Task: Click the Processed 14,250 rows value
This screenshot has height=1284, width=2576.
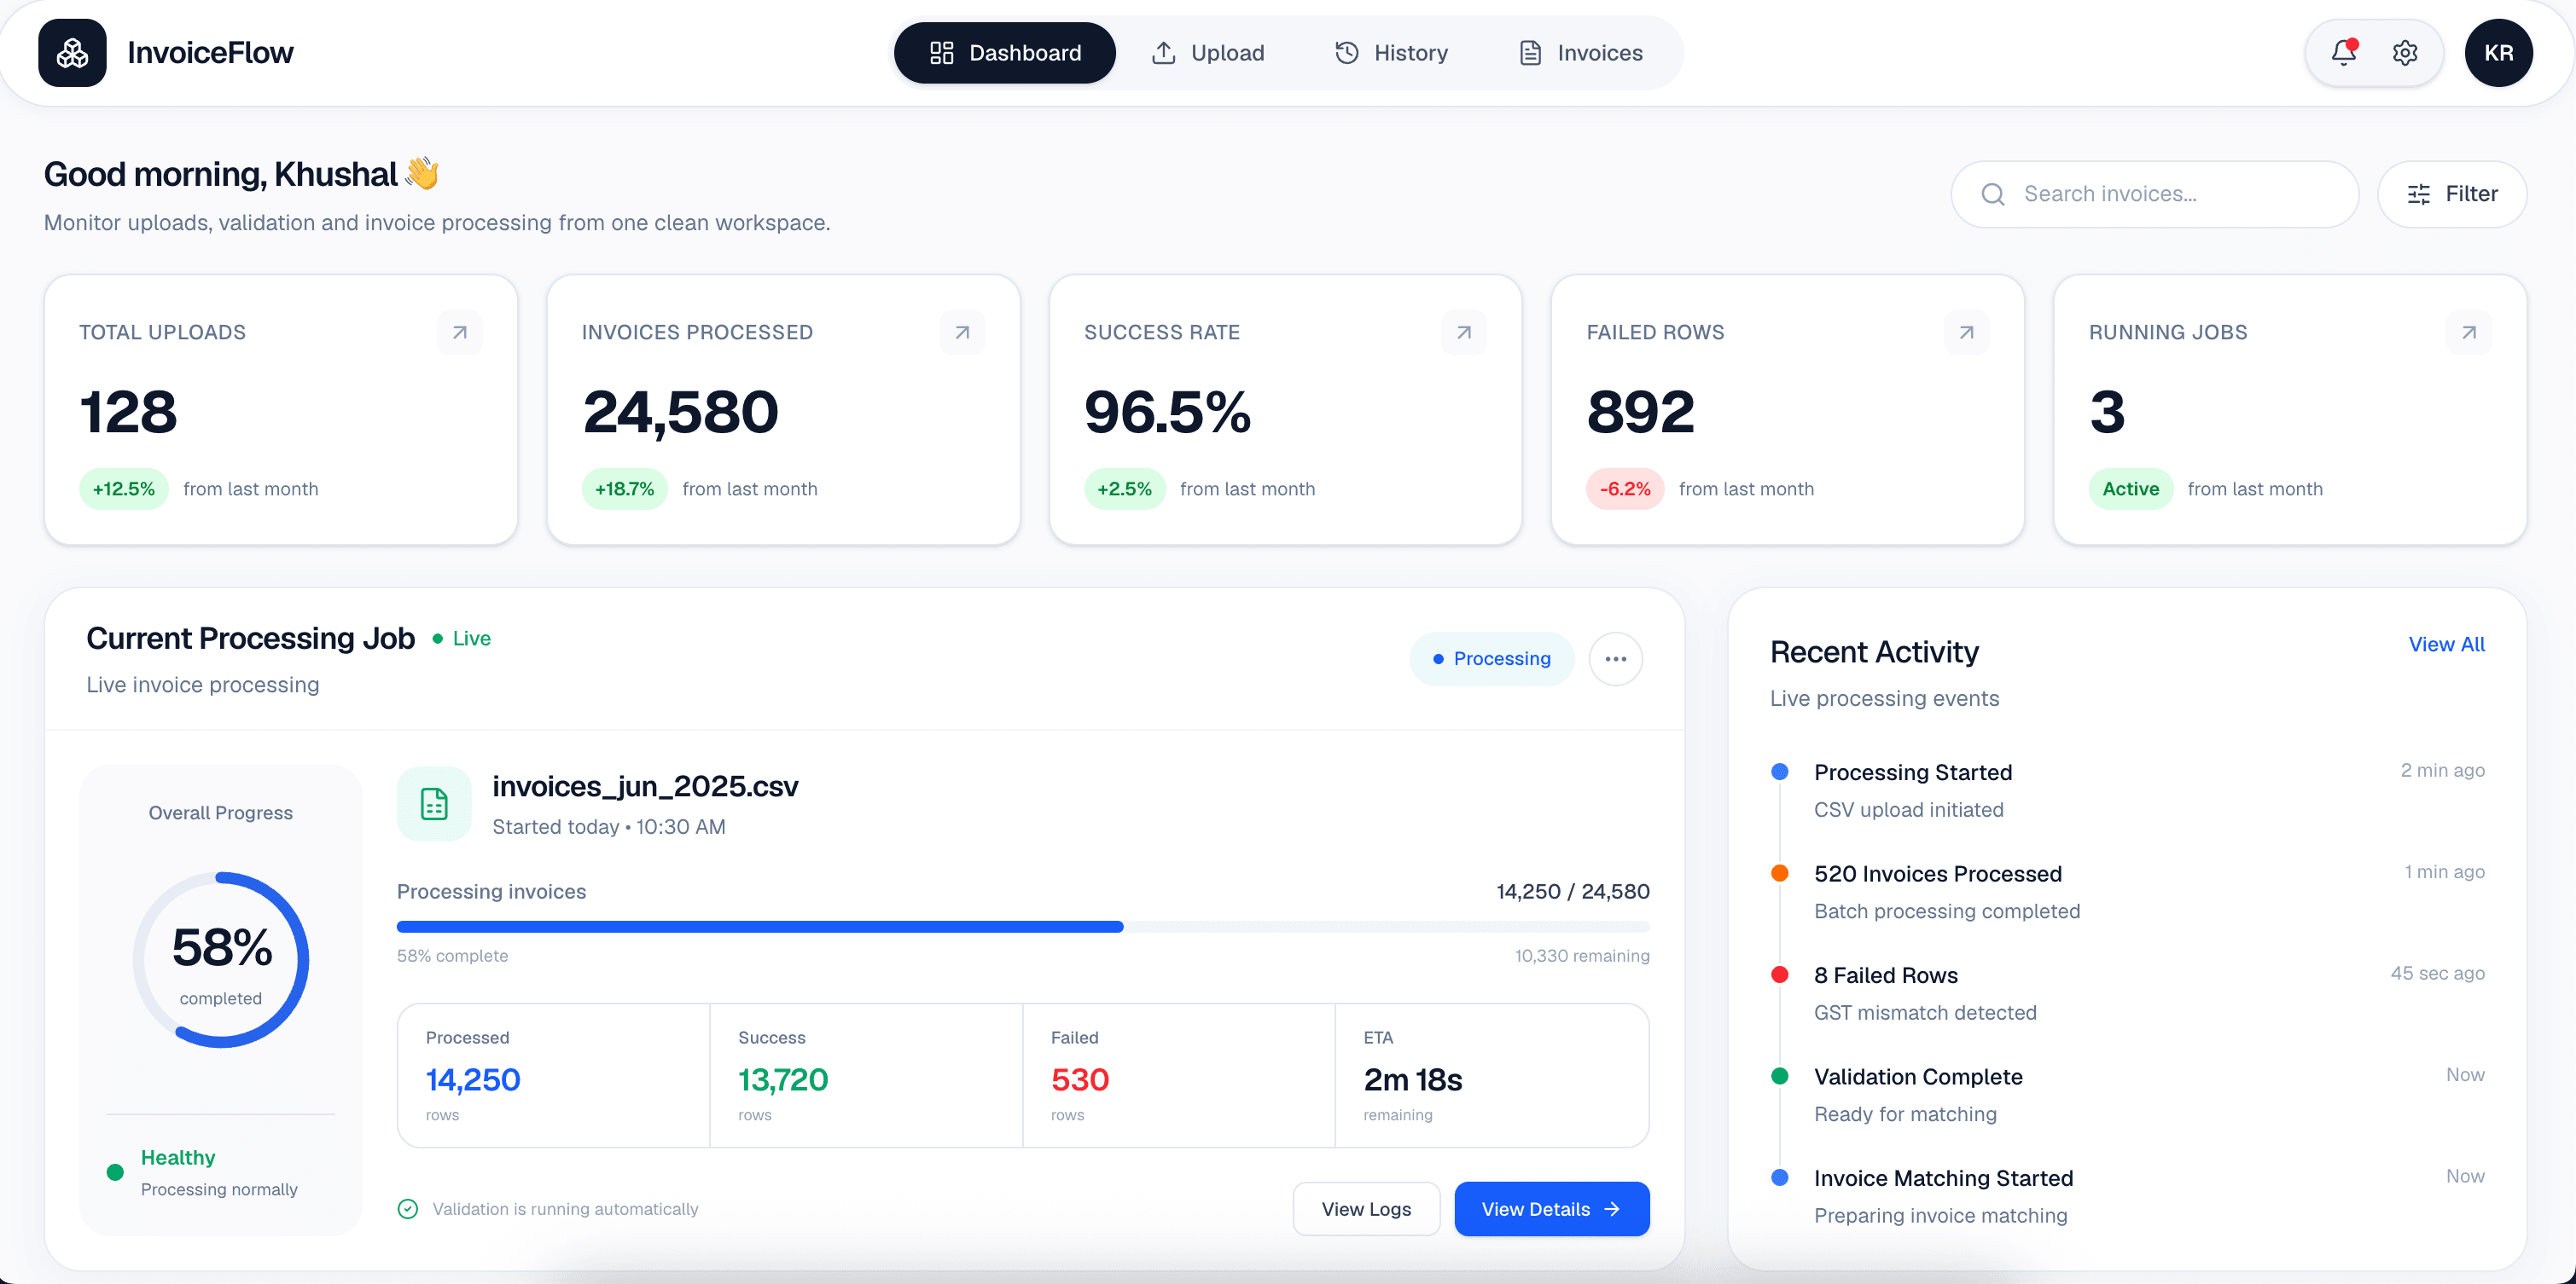Action: coord(473,1080)
